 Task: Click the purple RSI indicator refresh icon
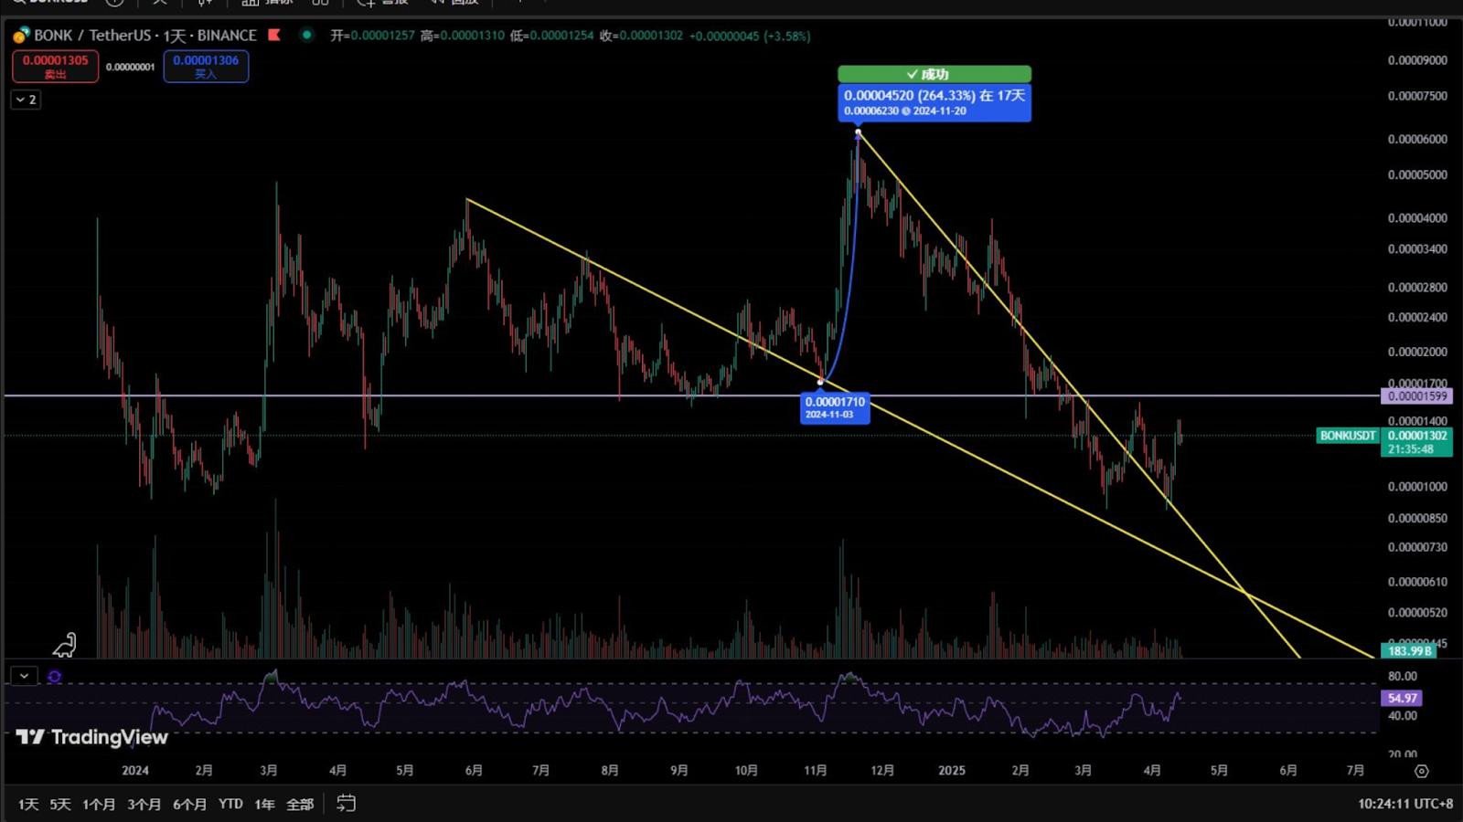[55, 677]
